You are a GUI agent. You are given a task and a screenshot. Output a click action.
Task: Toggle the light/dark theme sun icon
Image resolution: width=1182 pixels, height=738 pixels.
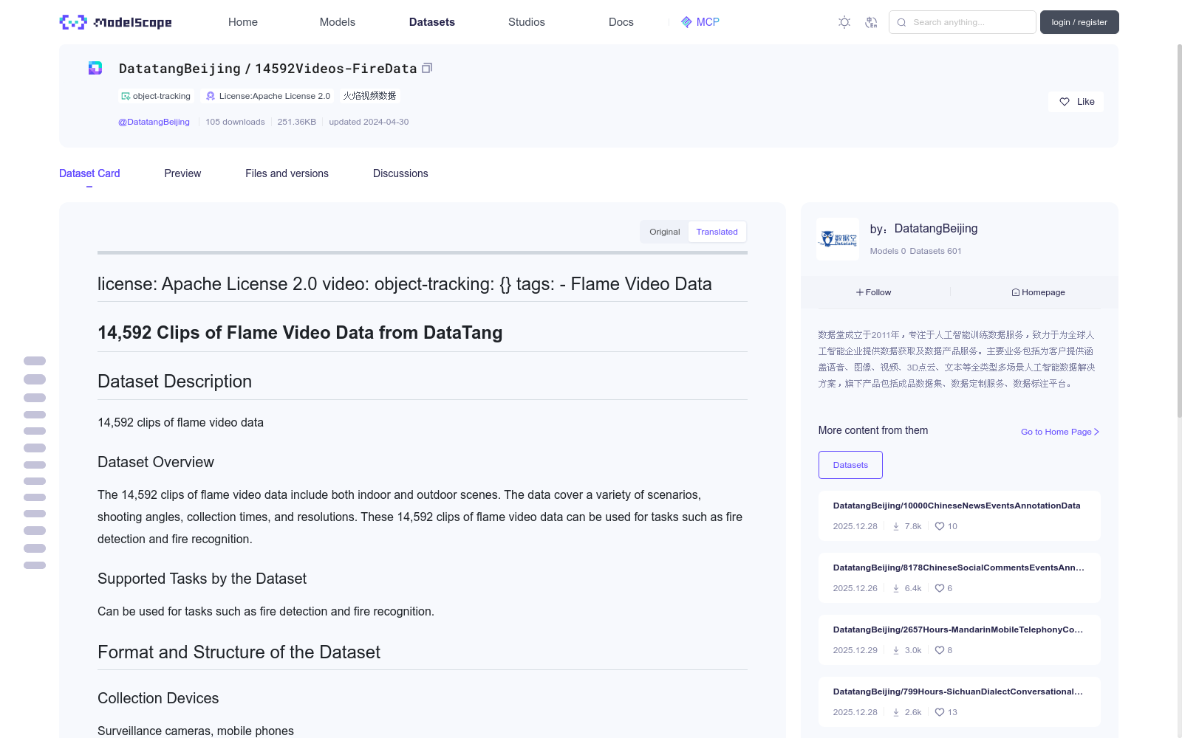pyautogui.click(x=844, y=22)
